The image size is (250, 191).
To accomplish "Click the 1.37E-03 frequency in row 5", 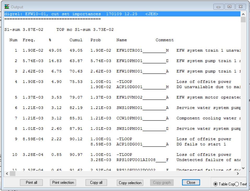I will [x=33, y=97].
